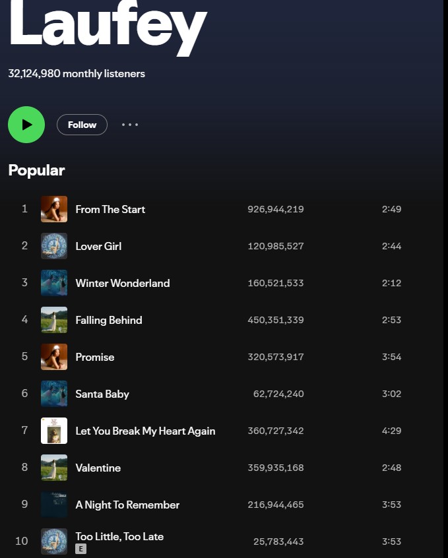This screenshot has height=558, width=448.
Task: Click play count 359,935,168
Action: [x=276, y=468]
